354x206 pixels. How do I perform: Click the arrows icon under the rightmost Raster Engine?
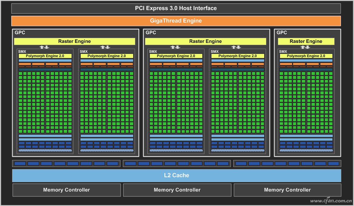point(305,47)
